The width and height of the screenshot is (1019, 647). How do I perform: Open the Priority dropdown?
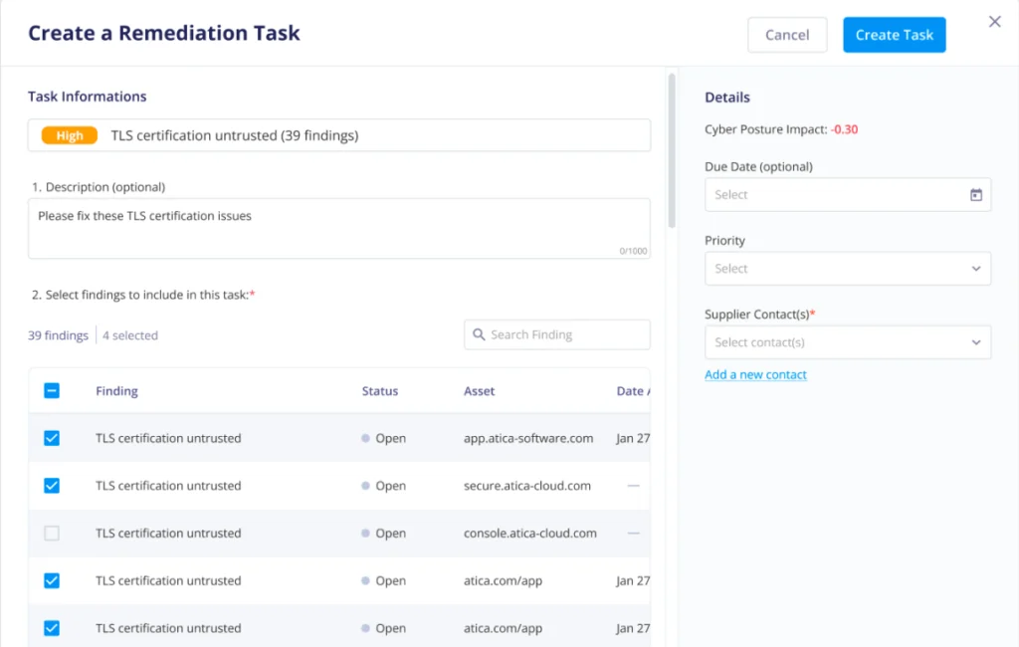pos(847,268)
